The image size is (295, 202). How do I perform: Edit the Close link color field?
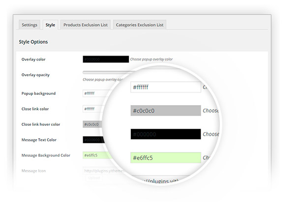coord(94,109)
